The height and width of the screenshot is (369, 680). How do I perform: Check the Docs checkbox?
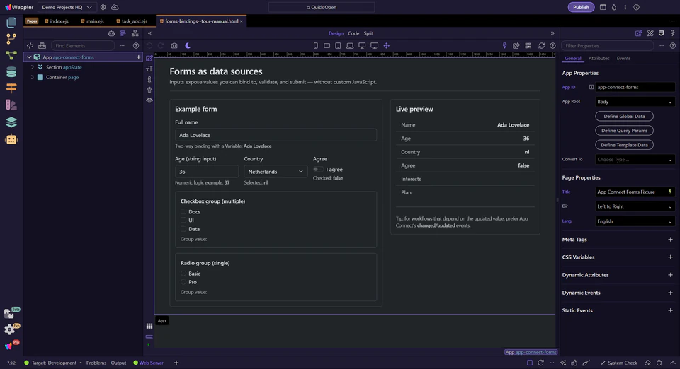tap(183, 211)
